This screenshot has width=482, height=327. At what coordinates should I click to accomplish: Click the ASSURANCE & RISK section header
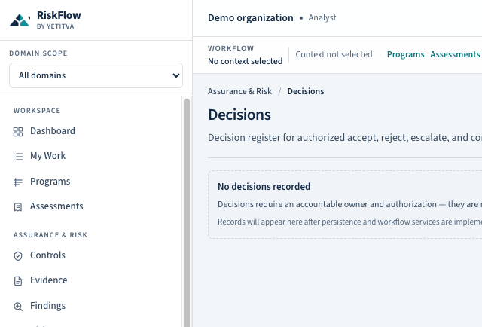50,235
